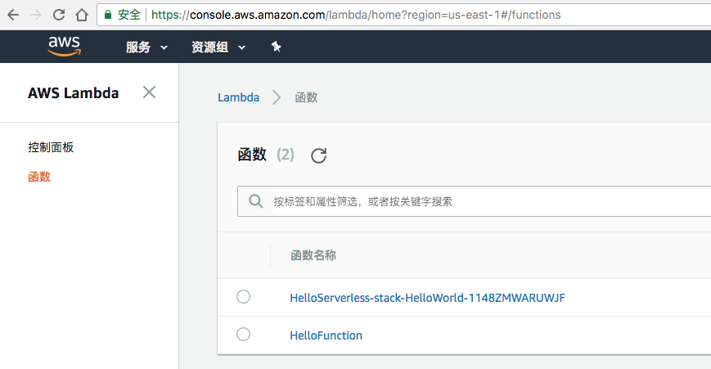
Task: Close the AWS Lambda sidebar panel
Action: tap(149, 92)
